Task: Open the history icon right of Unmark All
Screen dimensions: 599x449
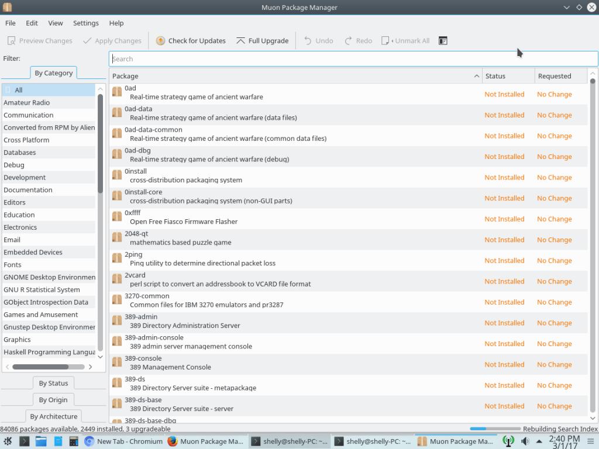Action: pyautogui.click(x=443, y=41)
